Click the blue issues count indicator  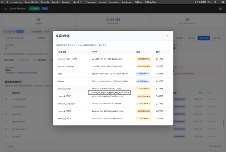209,2
